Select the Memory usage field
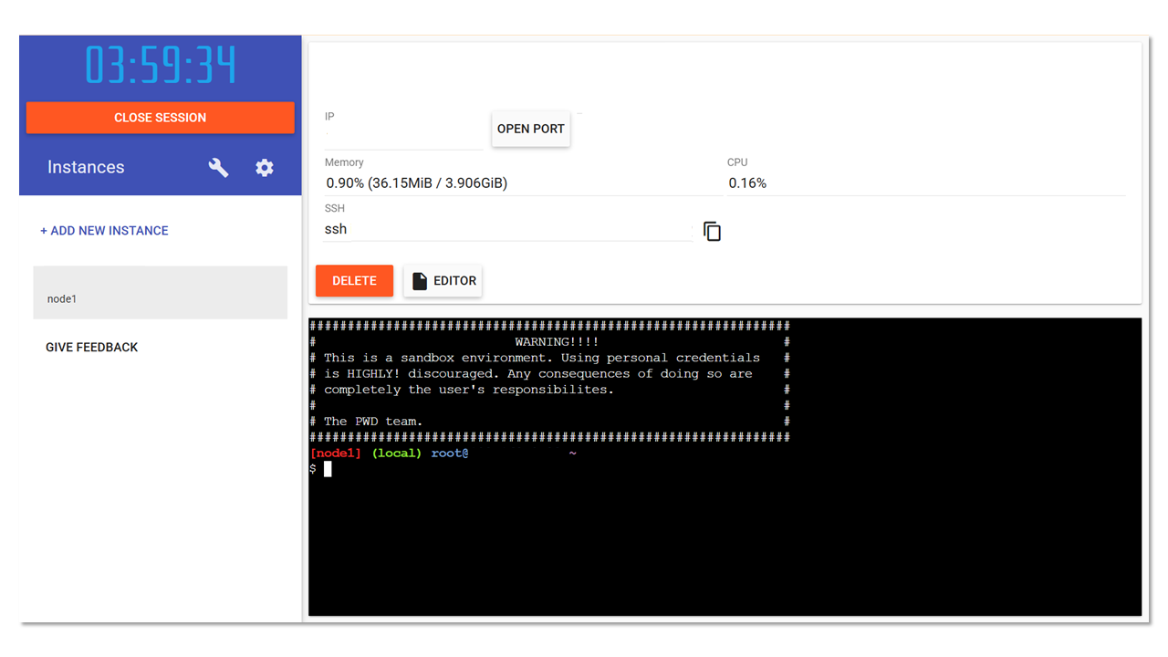 point(522,183)
